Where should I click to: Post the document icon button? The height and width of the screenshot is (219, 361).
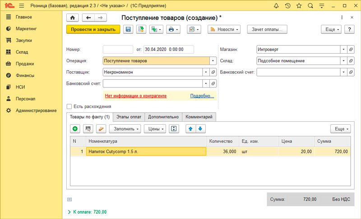[141, 29]
